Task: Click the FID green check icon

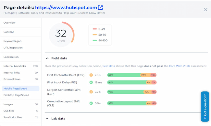Action: tap(91, 82)
